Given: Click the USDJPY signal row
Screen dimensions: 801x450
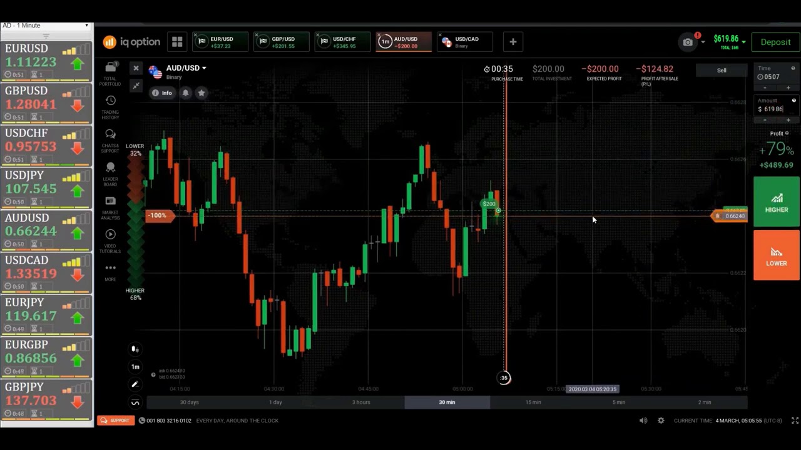Looking at the screenshot, I should click(x=46, y=187).
